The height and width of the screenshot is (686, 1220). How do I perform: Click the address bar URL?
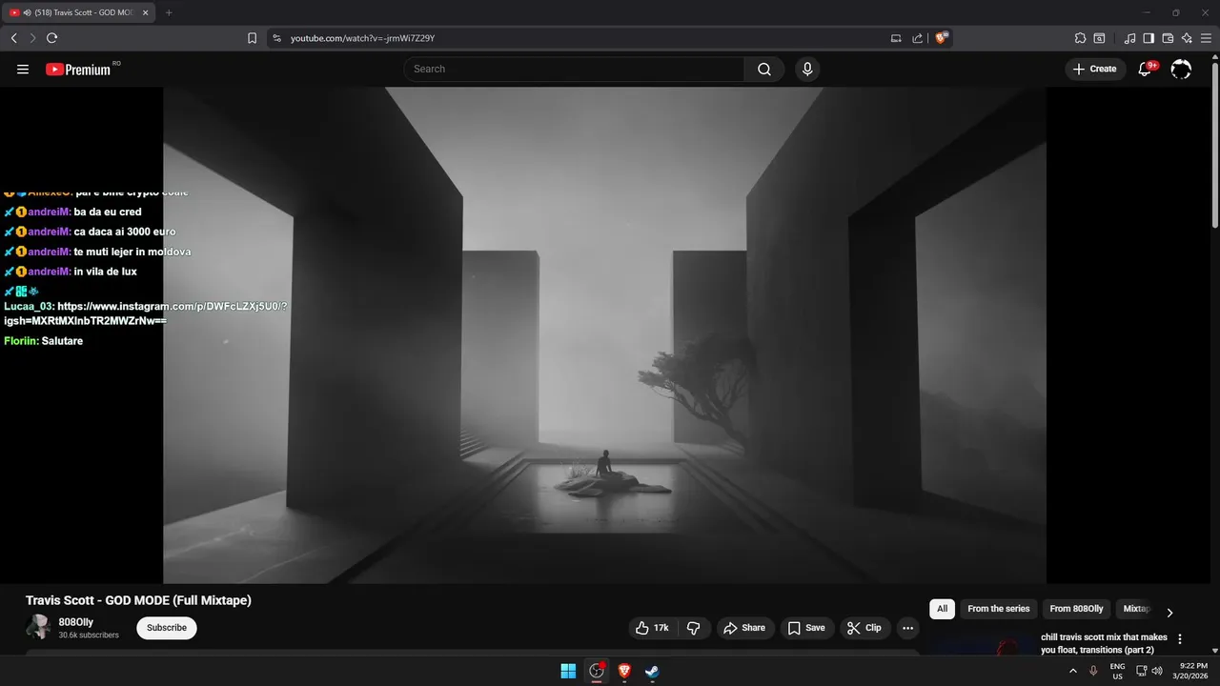[363, 38]
